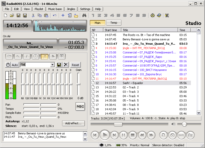Click the volume slider knob

pyautogui.click(x=184, y=124)
